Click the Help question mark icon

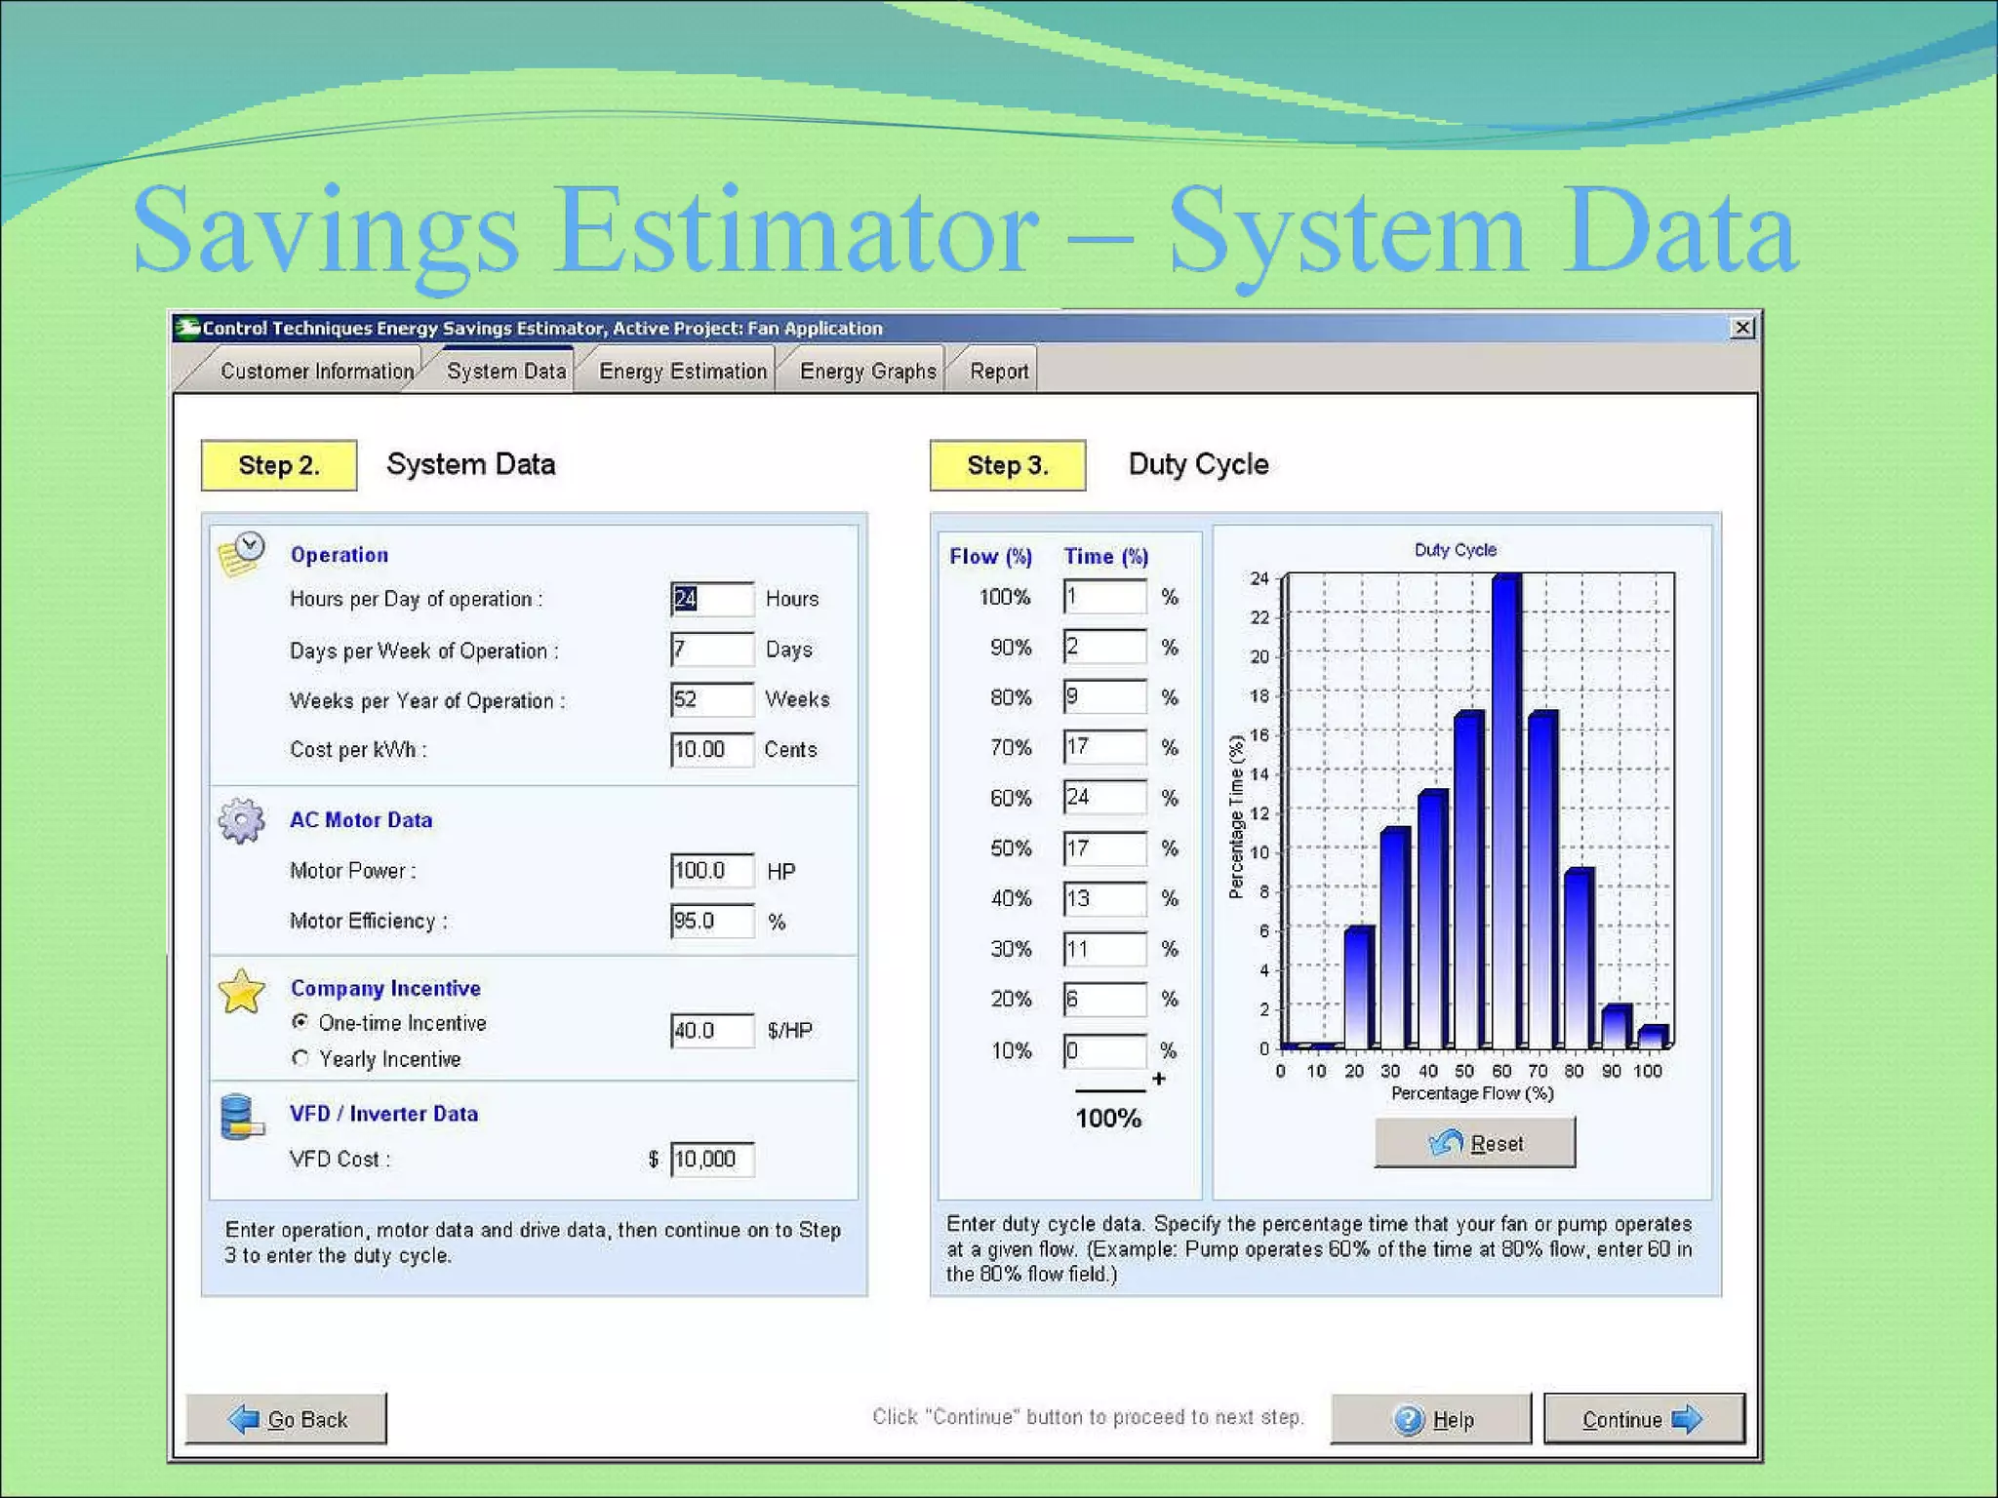tap(1409, 1420)
